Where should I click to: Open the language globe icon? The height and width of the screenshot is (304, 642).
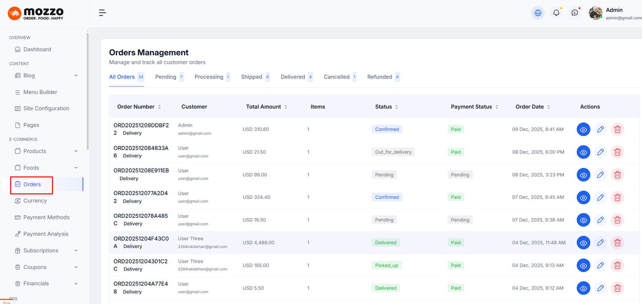point(538,13)
